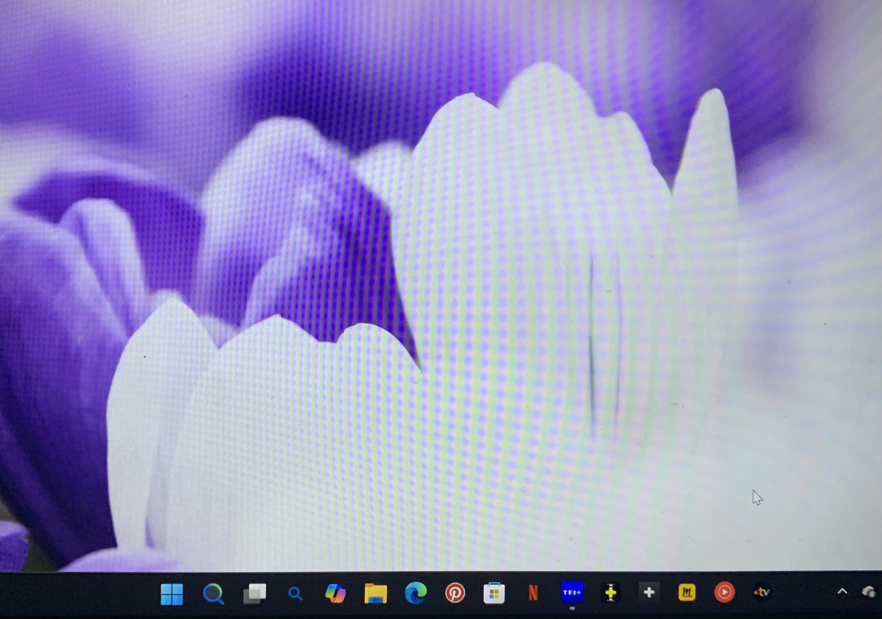Open File Explorer folder icon

coord(375,593)
